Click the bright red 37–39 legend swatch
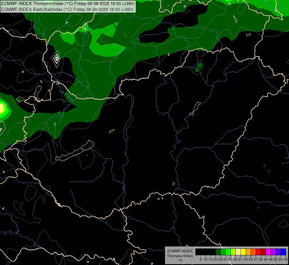The width and height of the screenshot is (289, 265). (x=258, y=252)
